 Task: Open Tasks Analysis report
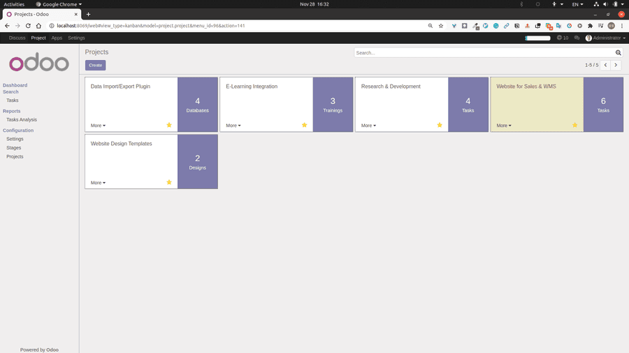(22, 120)
